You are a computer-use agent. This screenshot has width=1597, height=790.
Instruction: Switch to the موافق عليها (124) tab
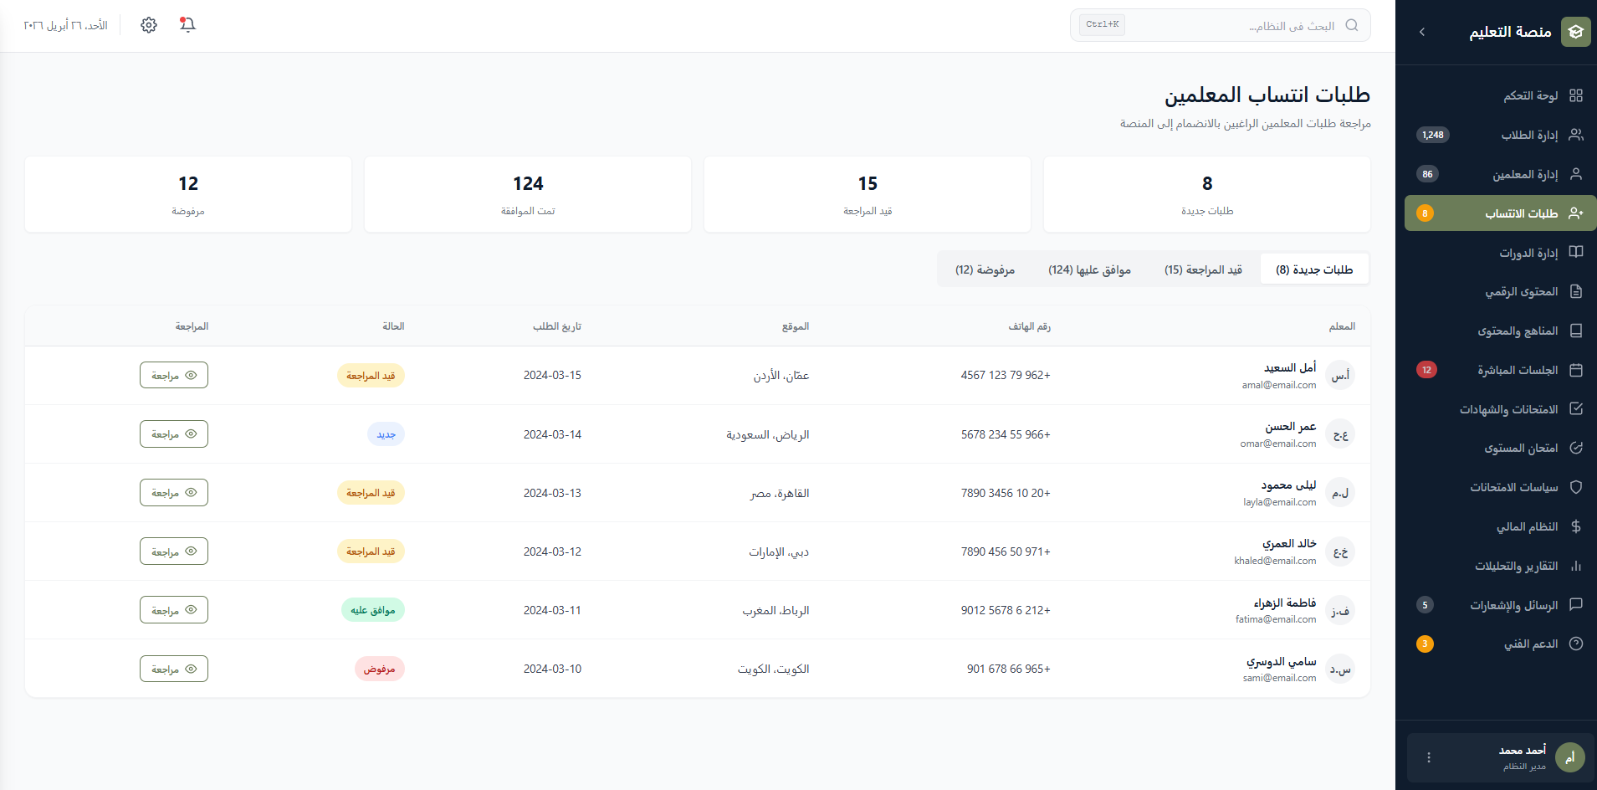point(1090,269)
